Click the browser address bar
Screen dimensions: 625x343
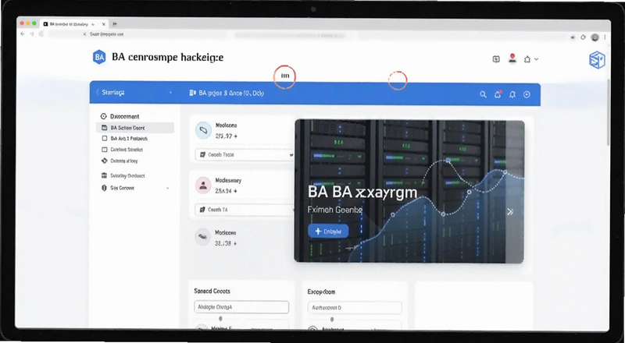pos(303,34)
